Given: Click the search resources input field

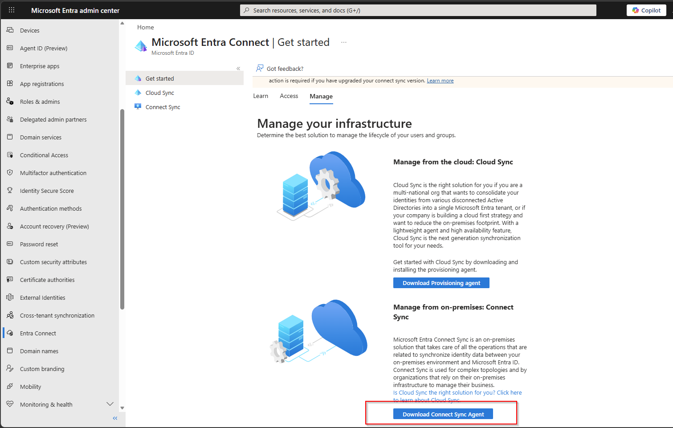Looking at the screenshot, I should click(418, 10).
